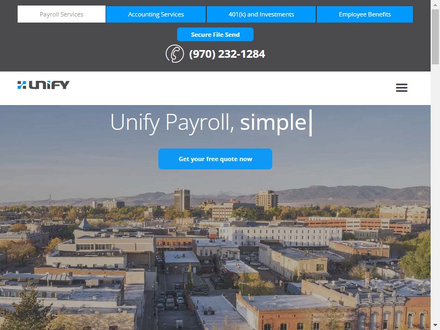Click the text cursor after simple
Screen dimensions: 440x330
[x=310, y=122]
